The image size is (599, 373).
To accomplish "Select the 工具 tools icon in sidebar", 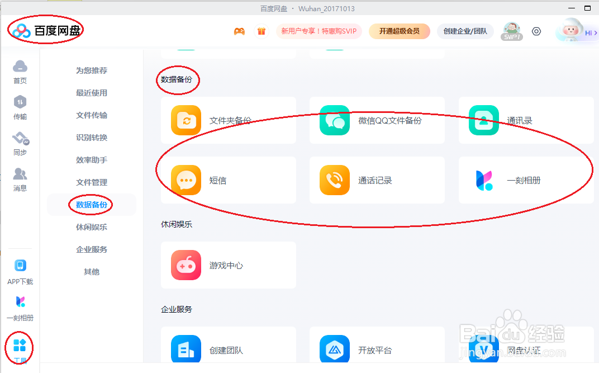I will click(x=20, y=345).
